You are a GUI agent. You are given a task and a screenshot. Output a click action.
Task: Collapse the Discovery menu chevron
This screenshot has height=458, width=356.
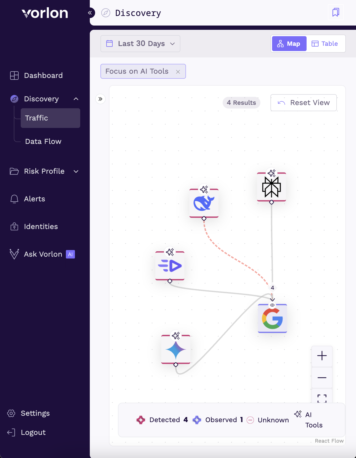76,99
